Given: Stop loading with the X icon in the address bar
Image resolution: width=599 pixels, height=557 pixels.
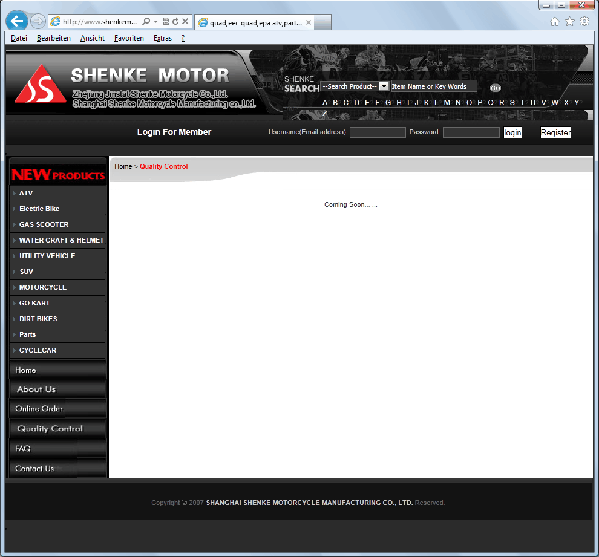Looking at the screenshot, I should [x=185, y=22].
